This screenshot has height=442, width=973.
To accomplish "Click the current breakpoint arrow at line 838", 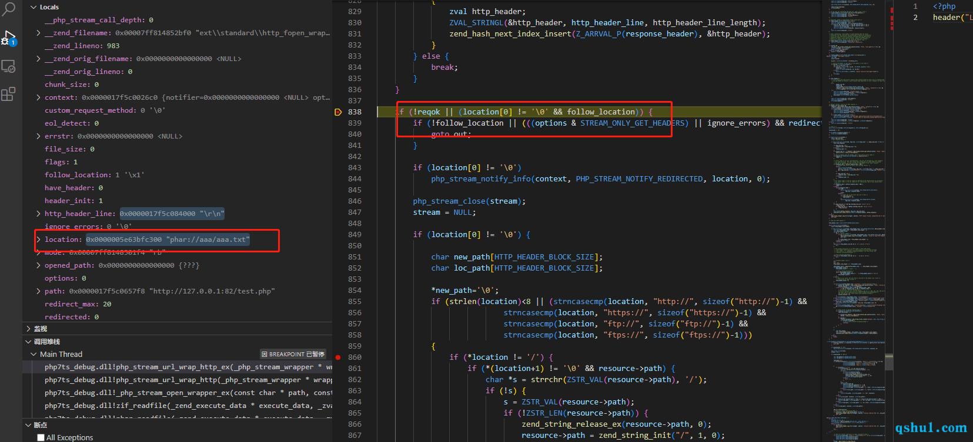I will point(338,112).
